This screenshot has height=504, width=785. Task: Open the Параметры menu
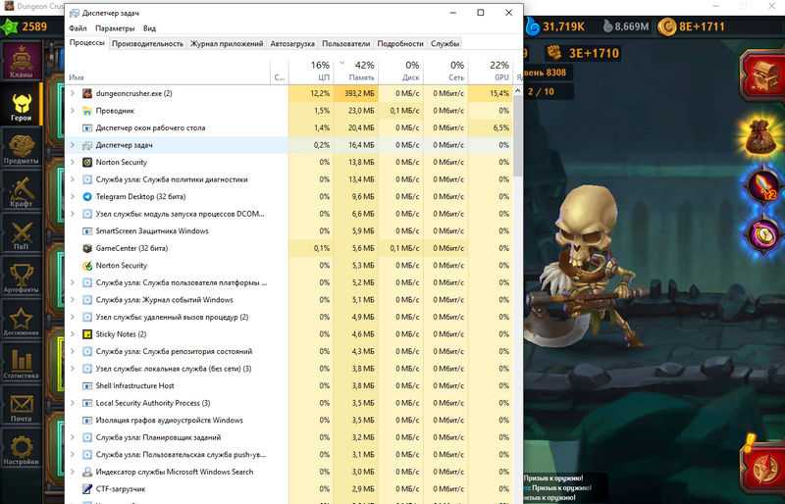(x=115, y=28)
